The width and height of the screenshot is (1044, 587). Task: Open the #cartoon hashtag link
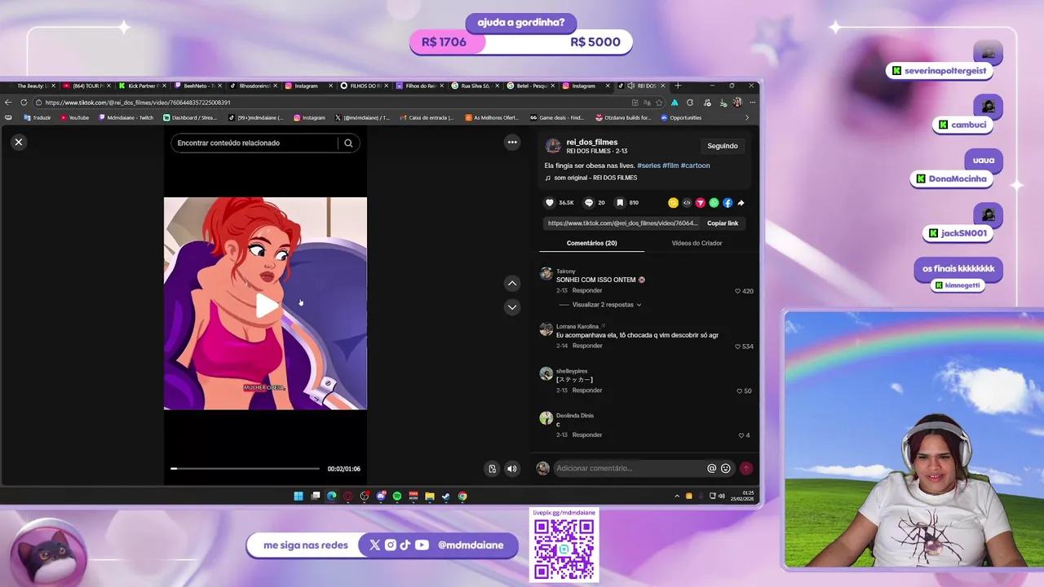coord(696,166)
